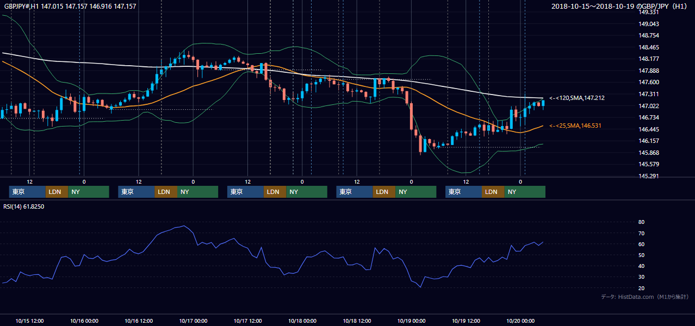Click price axis value 146.734
Viewport: 695px width, 326px height.
pyautogui.click(x=649, y=118)
